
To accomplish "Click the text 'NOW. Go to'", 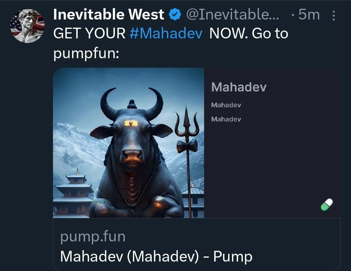I will (249, 34).
